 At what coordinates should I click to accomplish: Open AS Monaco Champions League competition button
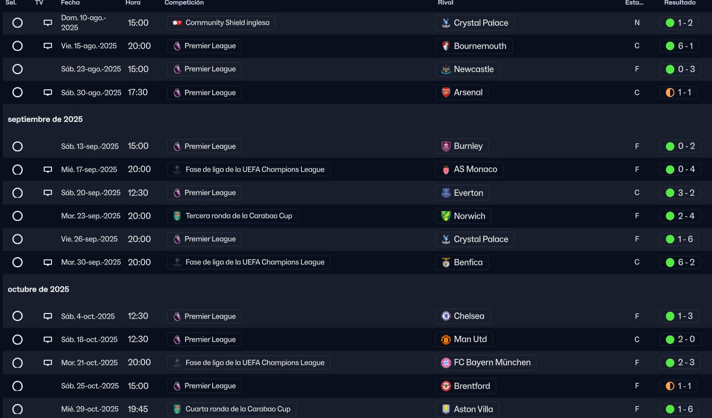pyautogui.click(x=248, y=169)
